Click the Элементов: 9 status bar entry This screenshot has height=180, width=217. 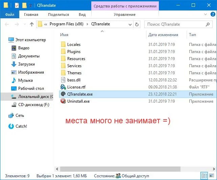(x=17, y=176)
